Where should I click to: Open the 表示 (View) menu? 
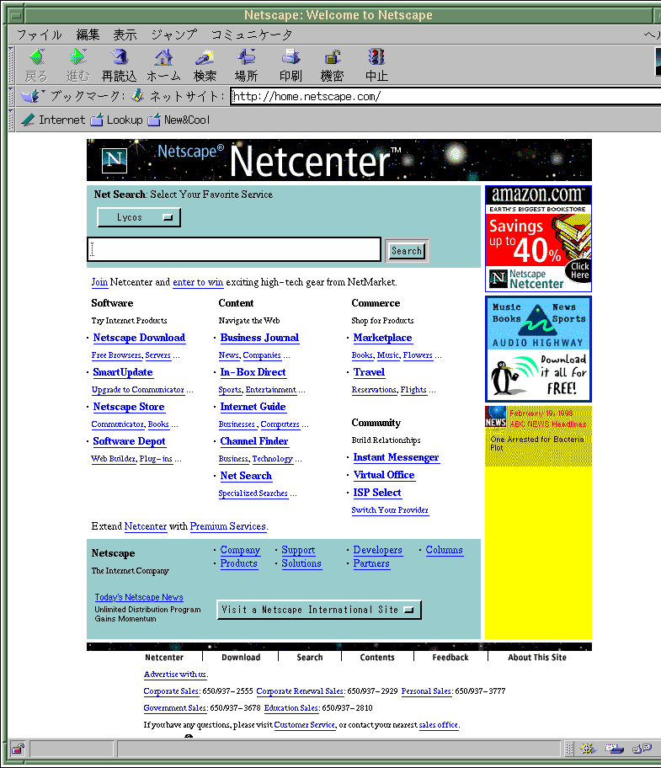125,35
